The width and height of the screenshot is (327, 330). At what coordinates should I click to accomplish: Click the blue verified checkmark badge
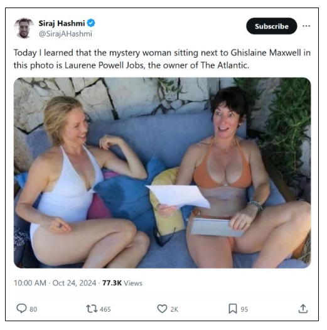(x=91, y=23)
